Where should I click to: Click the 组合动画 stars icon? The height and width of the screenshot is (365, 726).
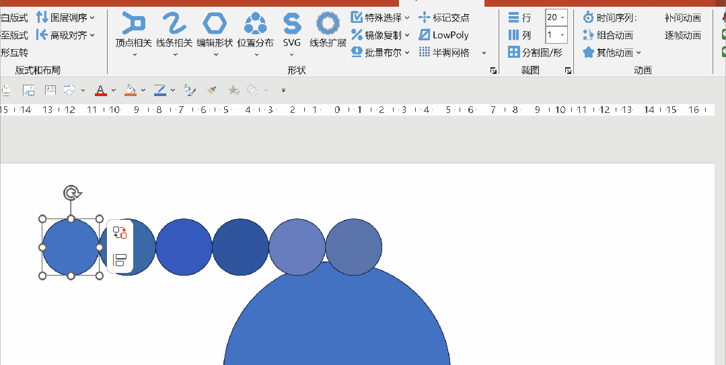[588, 35]
